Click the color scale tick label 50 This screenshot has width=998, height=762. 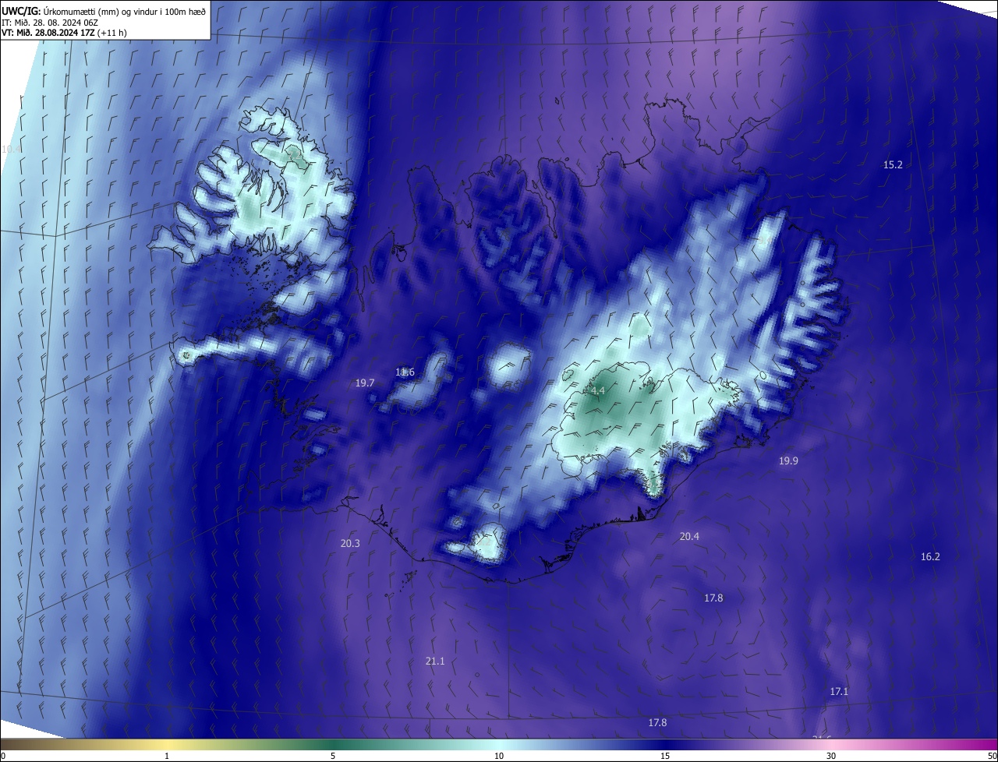tap(993, 756)
